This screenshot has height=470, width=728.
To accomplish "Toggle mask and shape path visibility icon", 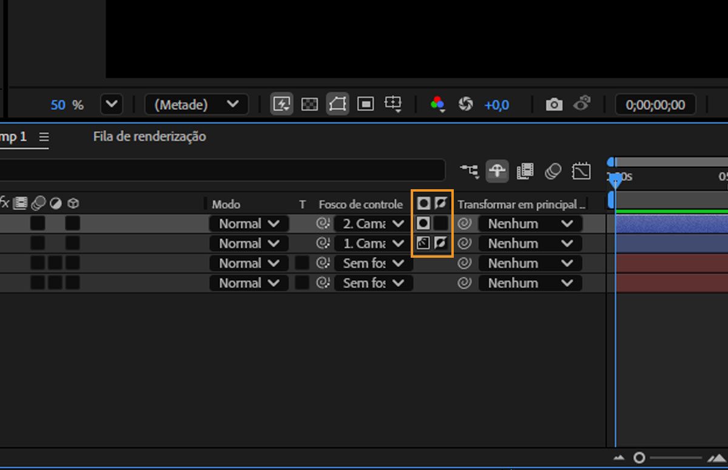I will pos(337,104).
